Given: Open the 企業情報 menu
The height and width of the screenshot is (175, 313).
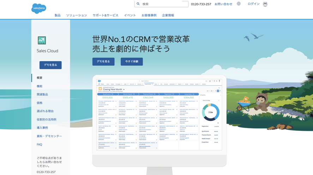Looking at the screenshot, I should point(168,15).
